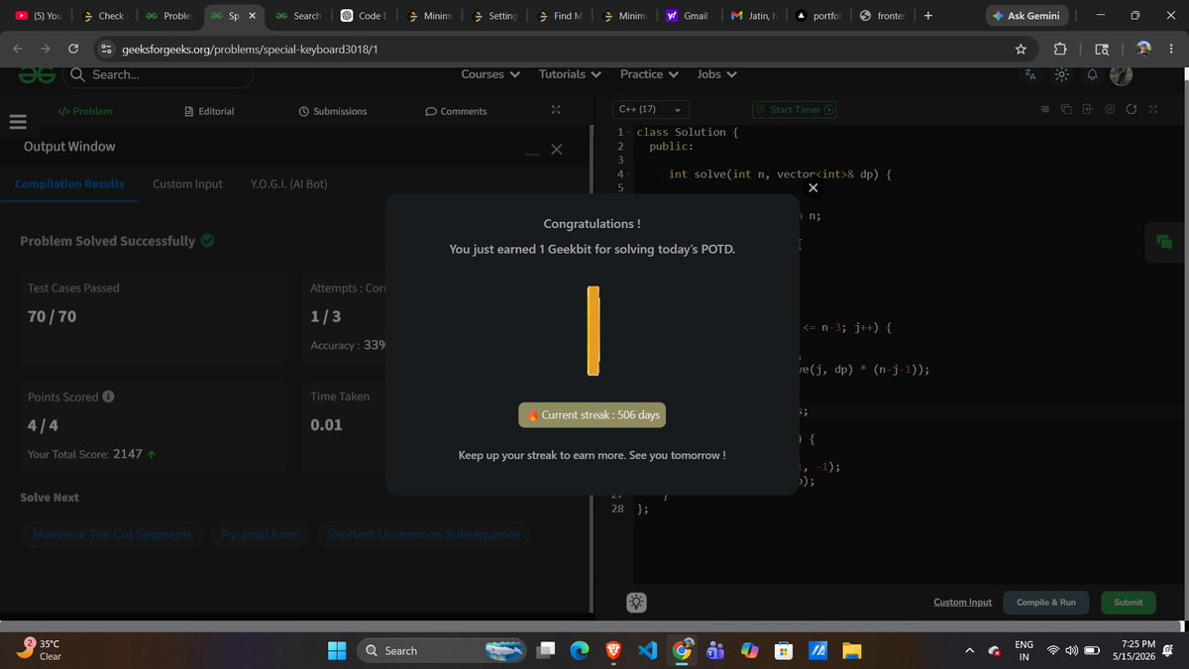Click the Submit button
Image resolution: width=1189 pixels, height=669 pixels.
click(1128, 602)
